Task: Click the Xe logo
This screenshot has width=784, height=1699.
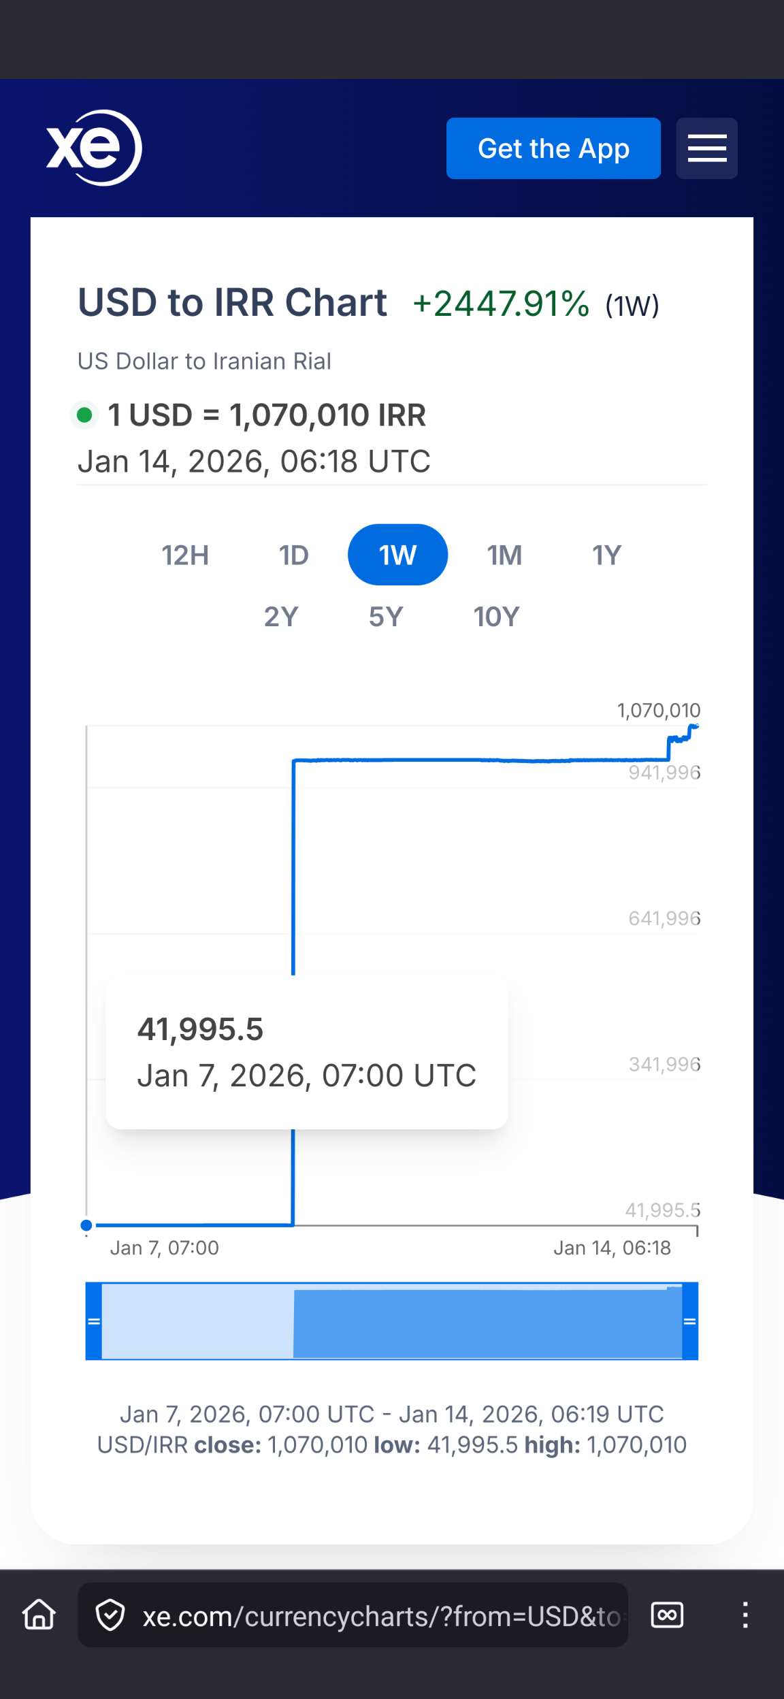Action: (94, 148)
